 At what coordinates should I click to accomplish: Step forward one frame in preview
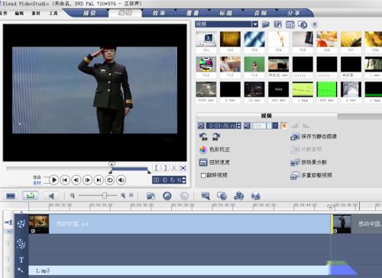tap(87, 180)
